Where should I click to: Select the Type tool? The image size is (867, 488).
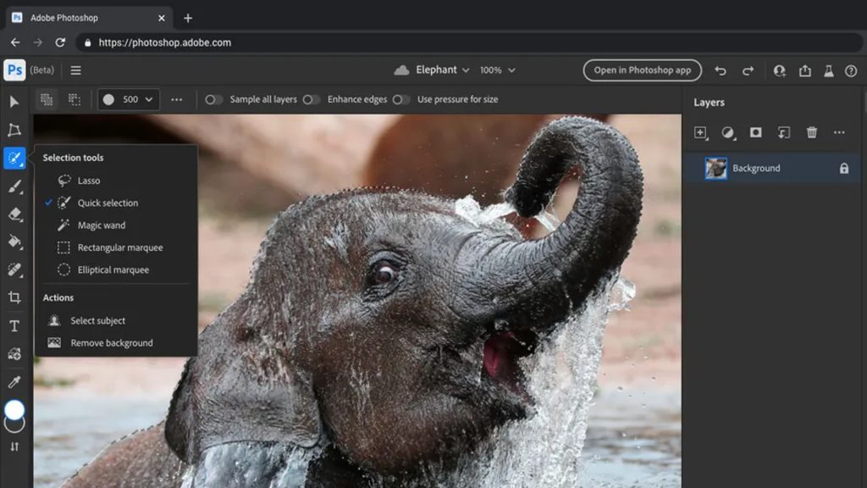pyautogui.click(x=14, y=326)
